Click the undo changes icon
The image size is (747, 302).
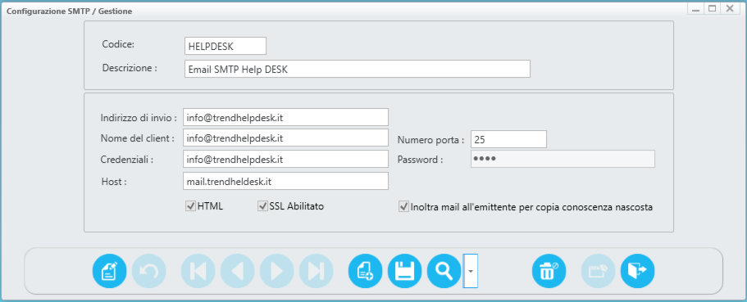point(149,271)
